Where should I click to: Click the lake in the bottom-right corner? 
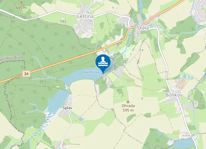click(184, 144)
